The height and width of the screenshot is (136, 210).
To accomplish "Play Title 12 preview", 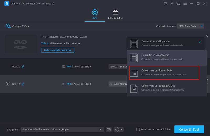I will tap(8, 84).
